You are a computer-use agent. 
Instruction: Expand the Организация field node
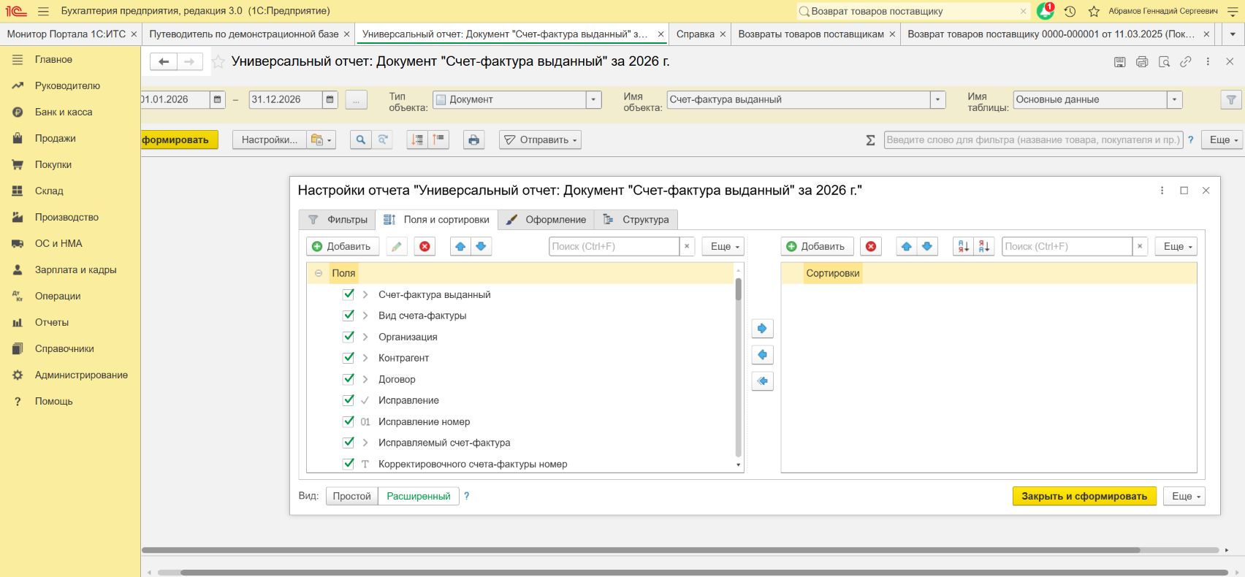pos(365,337)
